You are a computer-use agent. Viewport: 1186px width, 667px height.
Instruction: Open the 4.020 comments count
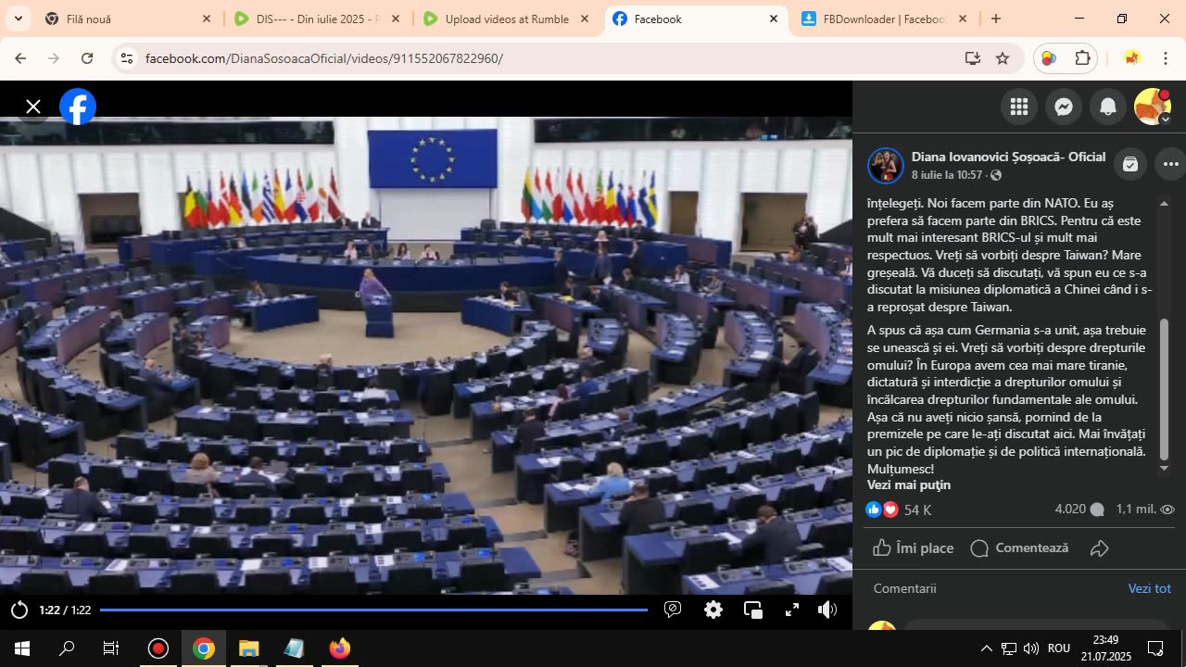click(x=1079, y=510)
